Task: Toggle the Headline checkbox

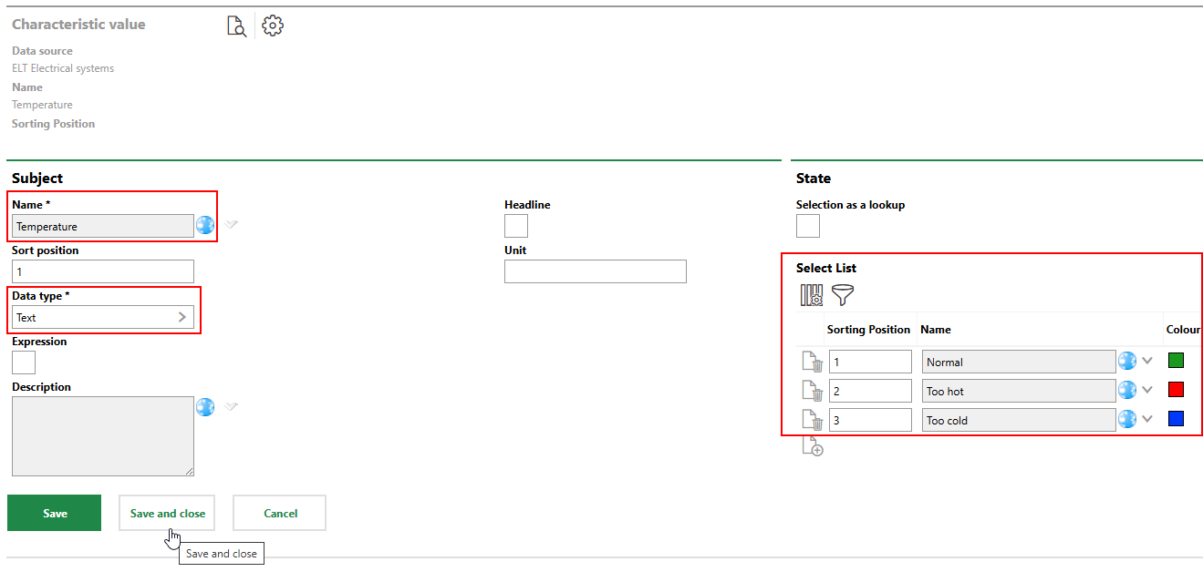Action: click(x=516, y=226)
